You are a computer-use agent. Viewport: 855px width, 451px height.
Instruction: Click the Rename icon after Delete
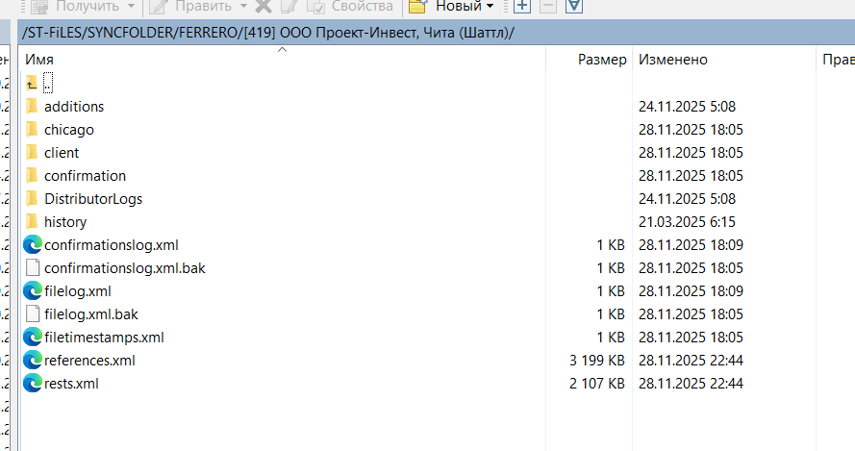289,6
